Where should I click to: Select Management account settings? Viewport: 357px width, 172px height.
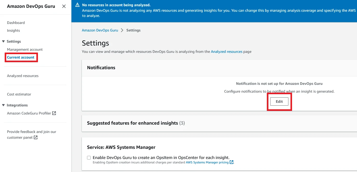25,49
